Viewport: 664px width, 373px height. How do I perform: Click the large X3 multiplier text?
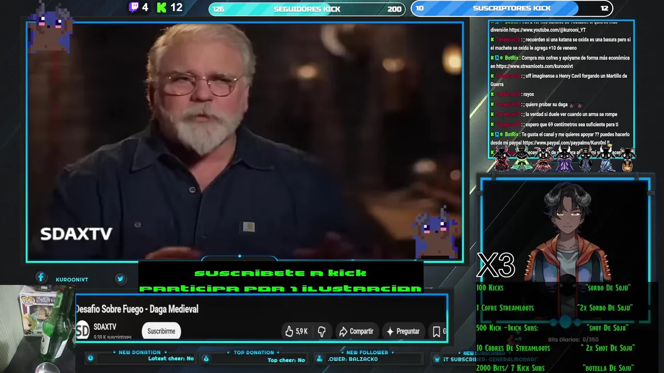coord(496,265)
